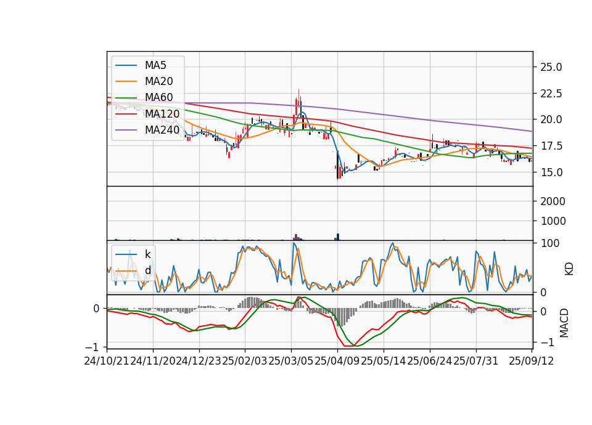This screenshot has width=592, height=425.
Task: Click the 17.5 price axis label
Action: (551, 146)
